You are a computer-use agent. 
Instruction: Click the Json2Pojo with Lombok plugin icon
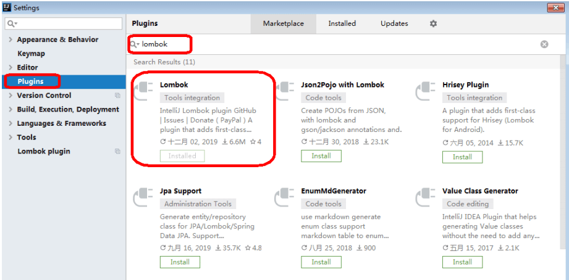[285, 91]
